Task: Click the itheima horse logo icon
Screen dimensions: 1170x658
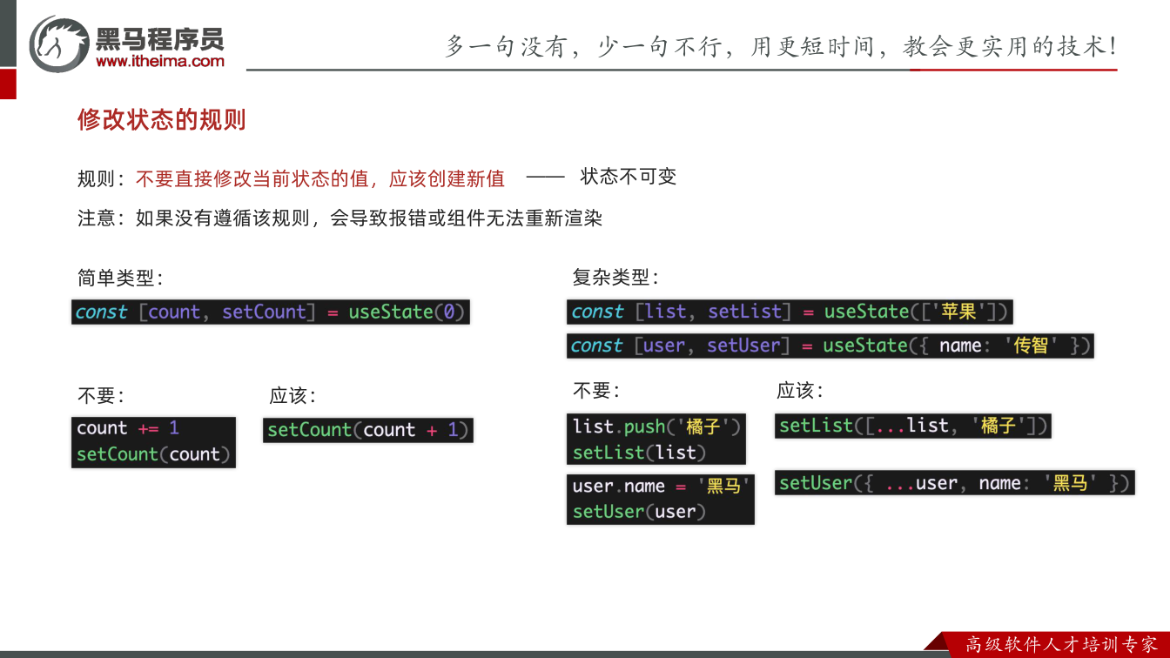Action: [58, 44]
